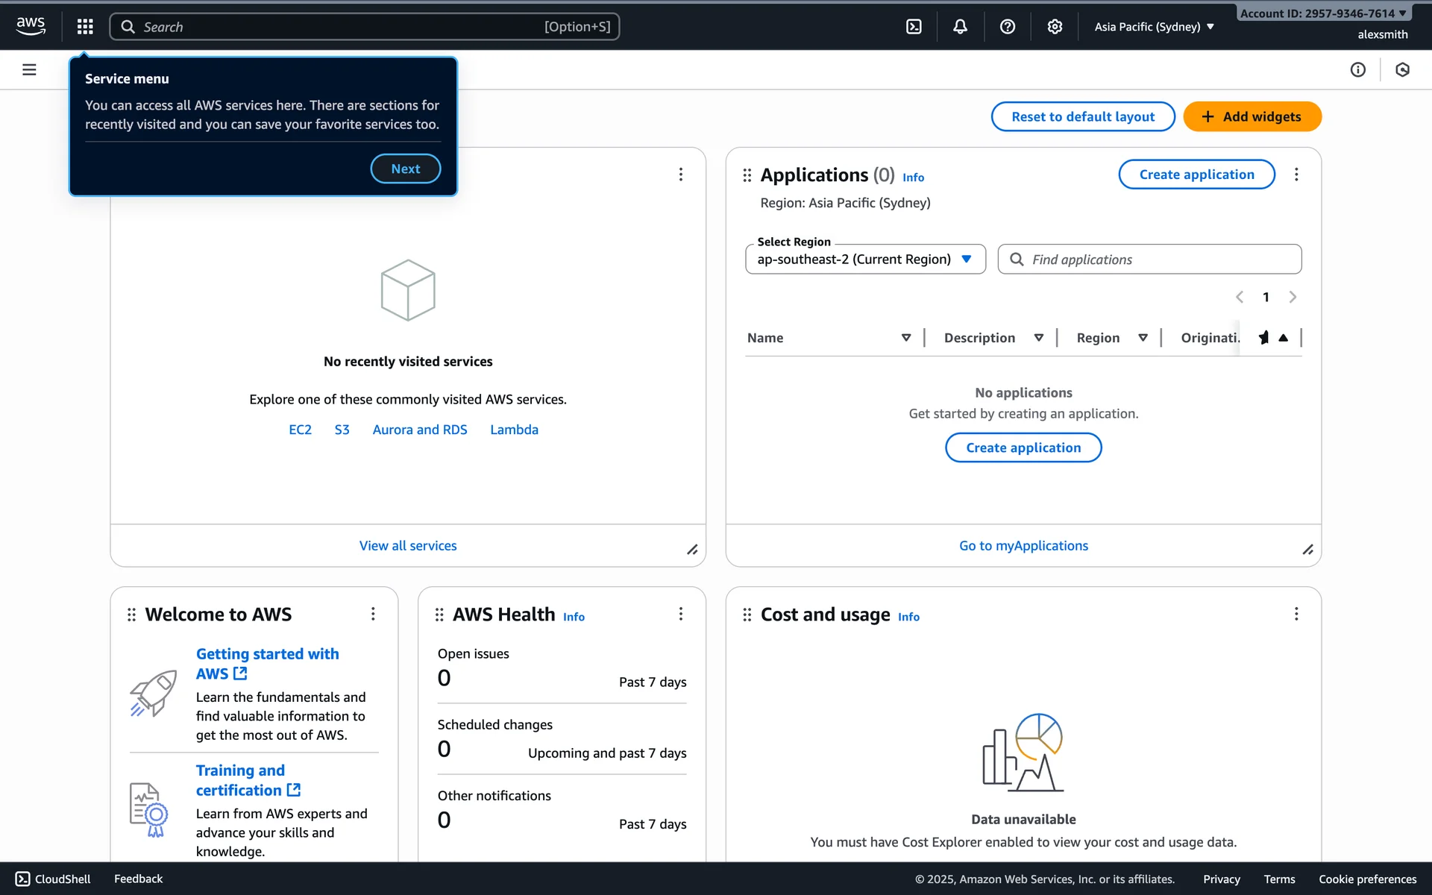
Task: Open the AWS Health widget options menu
Action: (680, 614)
